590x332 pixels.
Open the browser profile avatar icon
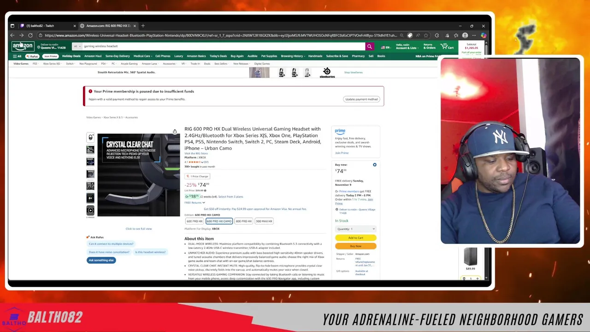pos(465,36)
